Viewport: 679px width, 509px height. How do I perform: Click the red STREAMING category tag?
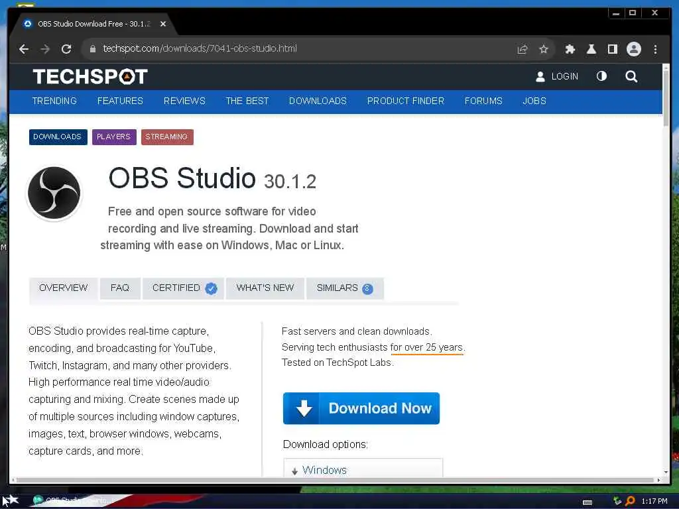[167, 137]
